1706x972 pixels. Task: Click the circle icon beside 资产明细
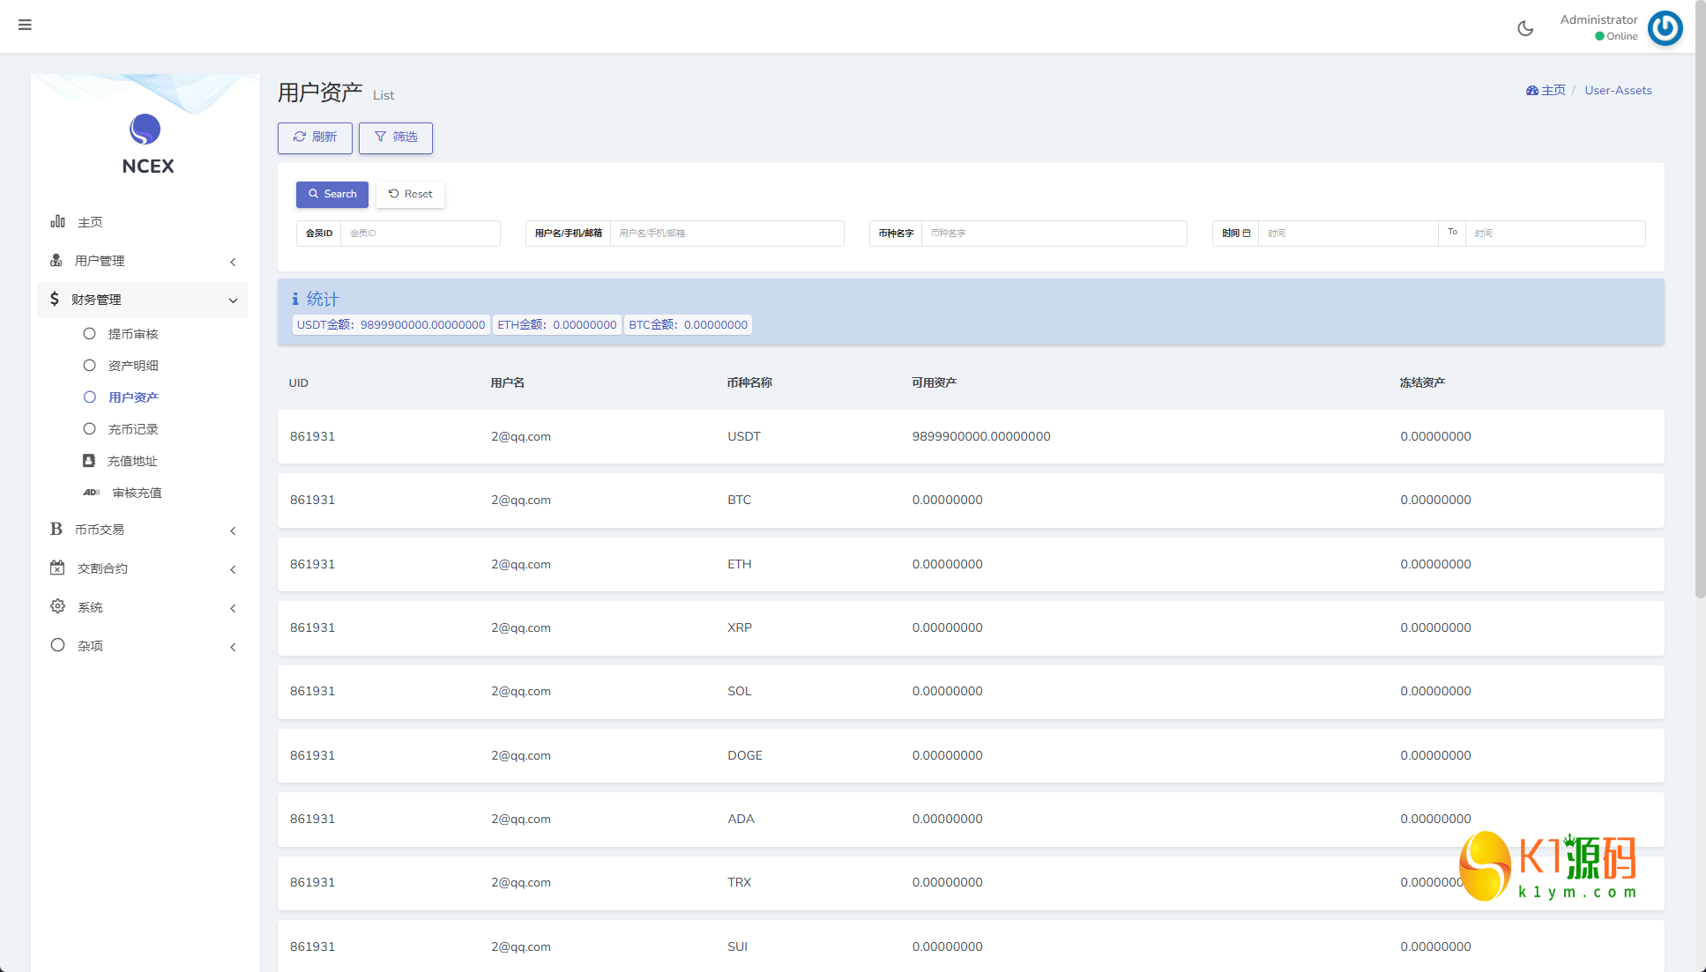[x=89, y=365]
